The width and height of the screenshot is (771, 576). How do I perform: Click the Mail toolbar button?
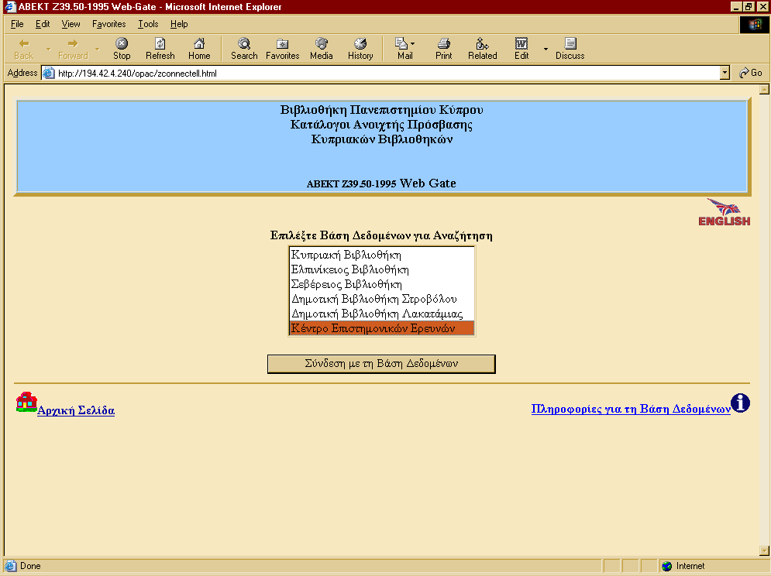[x=403, y=49]
